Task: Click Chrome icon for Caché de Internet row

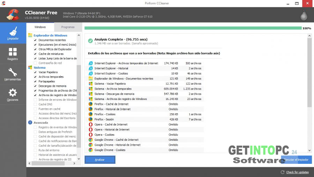Action: [x=91, y=140]
